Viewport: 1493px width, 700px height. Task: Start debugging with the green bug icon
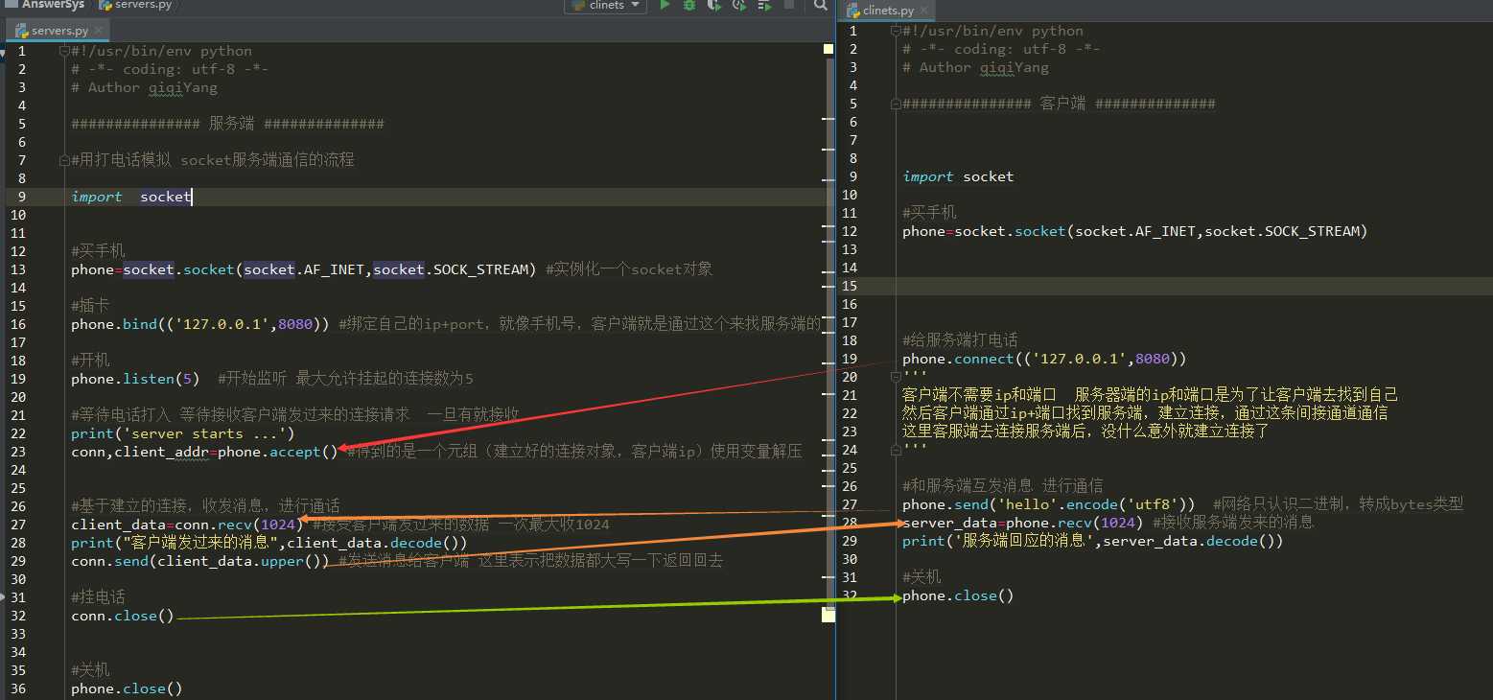(x=689, y=5)
